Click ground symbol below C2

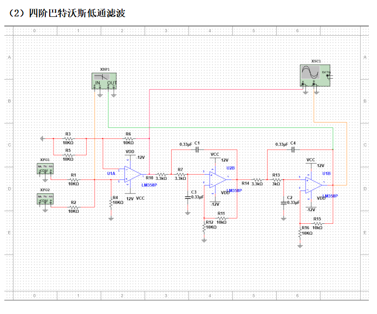[283, 218]
